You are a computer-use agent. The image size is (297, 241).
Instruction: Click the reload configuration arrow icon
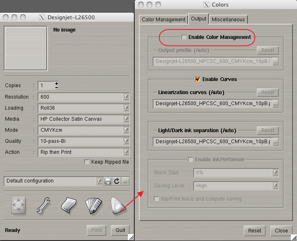tap(117, 181)
